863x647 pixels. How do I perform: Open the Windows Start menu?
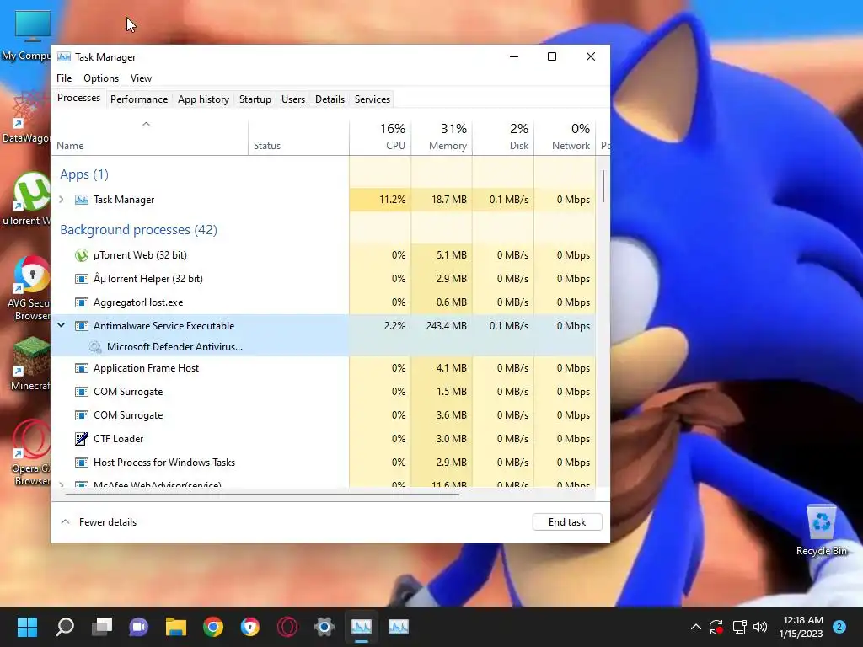(27, 627)
